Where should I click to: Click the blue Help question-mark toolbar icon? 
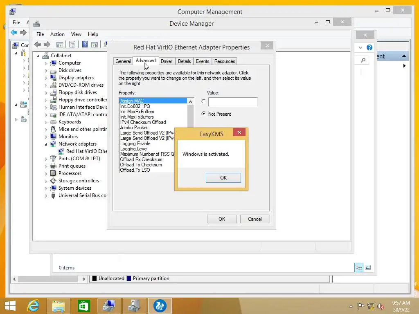pos(85,44)
